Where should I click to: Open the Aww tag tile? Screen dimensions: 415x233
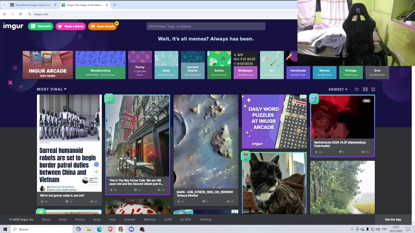(166, 65)
